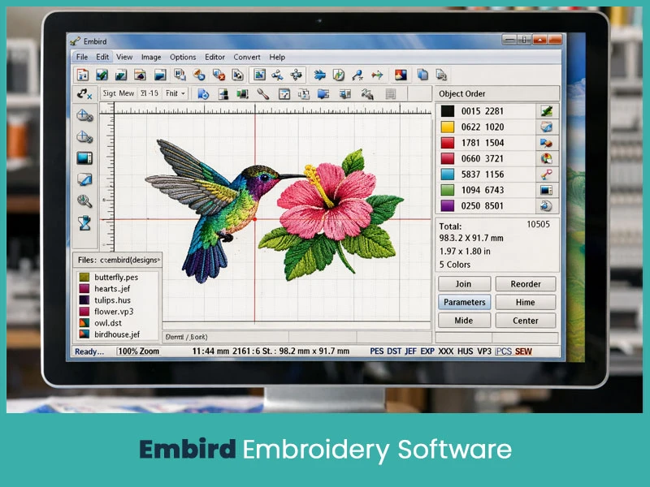Open the Convert menu

coord(247,57)
